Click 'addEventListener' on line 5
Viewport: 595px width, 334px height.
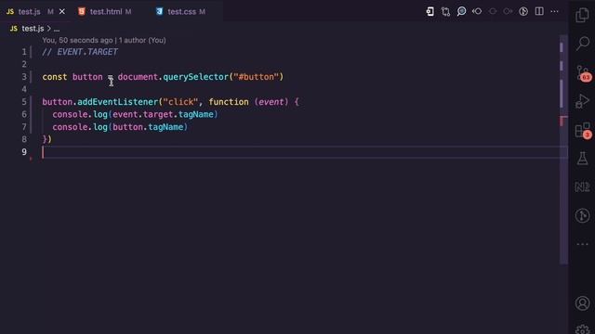[118, 102]
